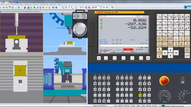
Task: Open the Help menu
Action: [59, 4]
